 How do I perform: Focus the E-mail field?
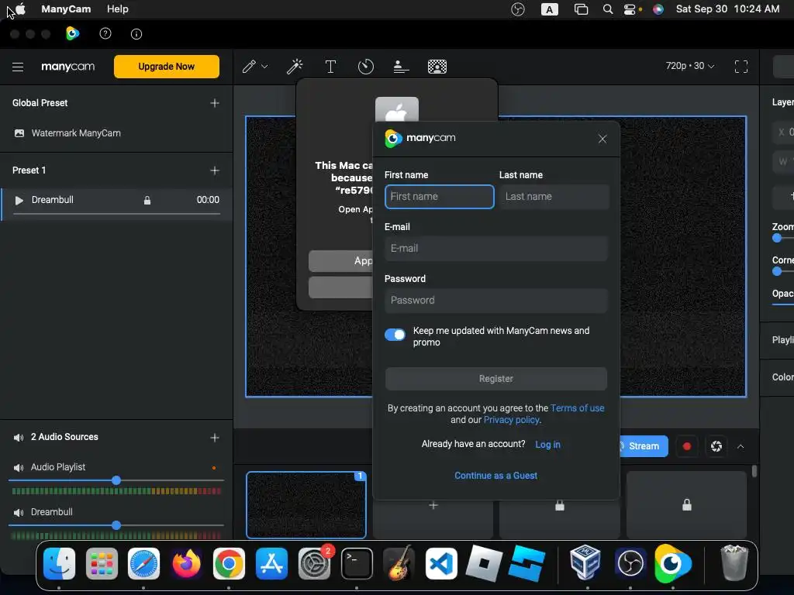[x=495, y=249]
